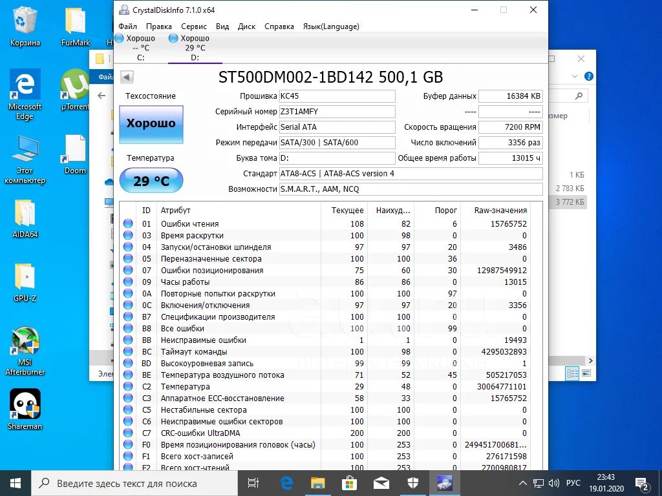Open File Explorer from the taskbar

[x=317, y=483]
